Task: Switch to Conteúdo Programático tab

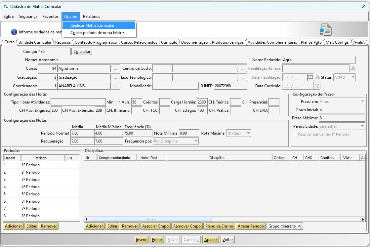Action: [96, 42]
